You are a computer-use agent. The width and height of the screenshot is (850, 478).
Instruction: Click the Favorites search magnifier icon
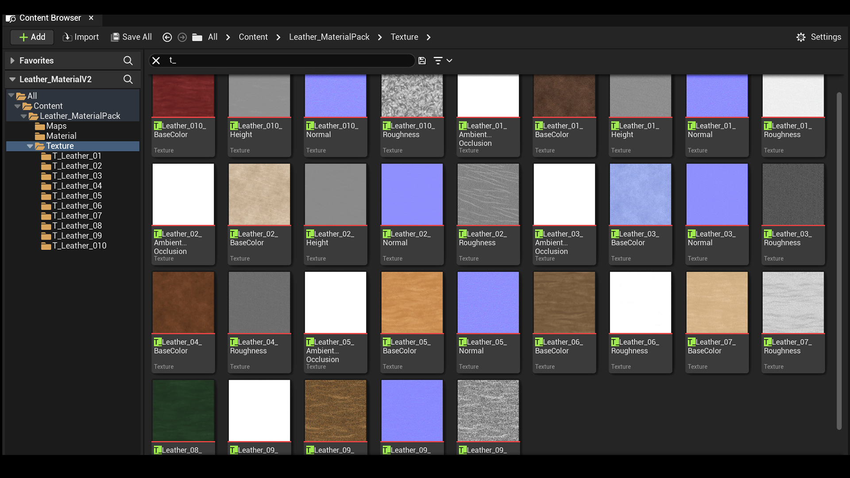point(128,61)
